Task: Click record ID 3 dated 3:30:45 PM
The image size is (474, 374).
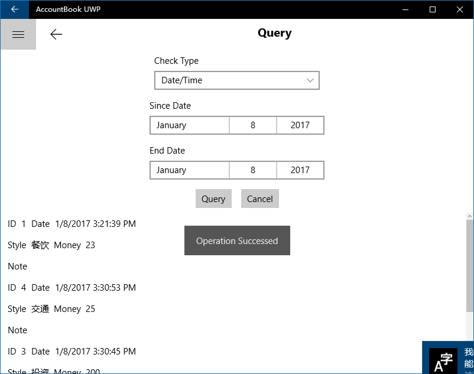Action: tap(71, 352)
